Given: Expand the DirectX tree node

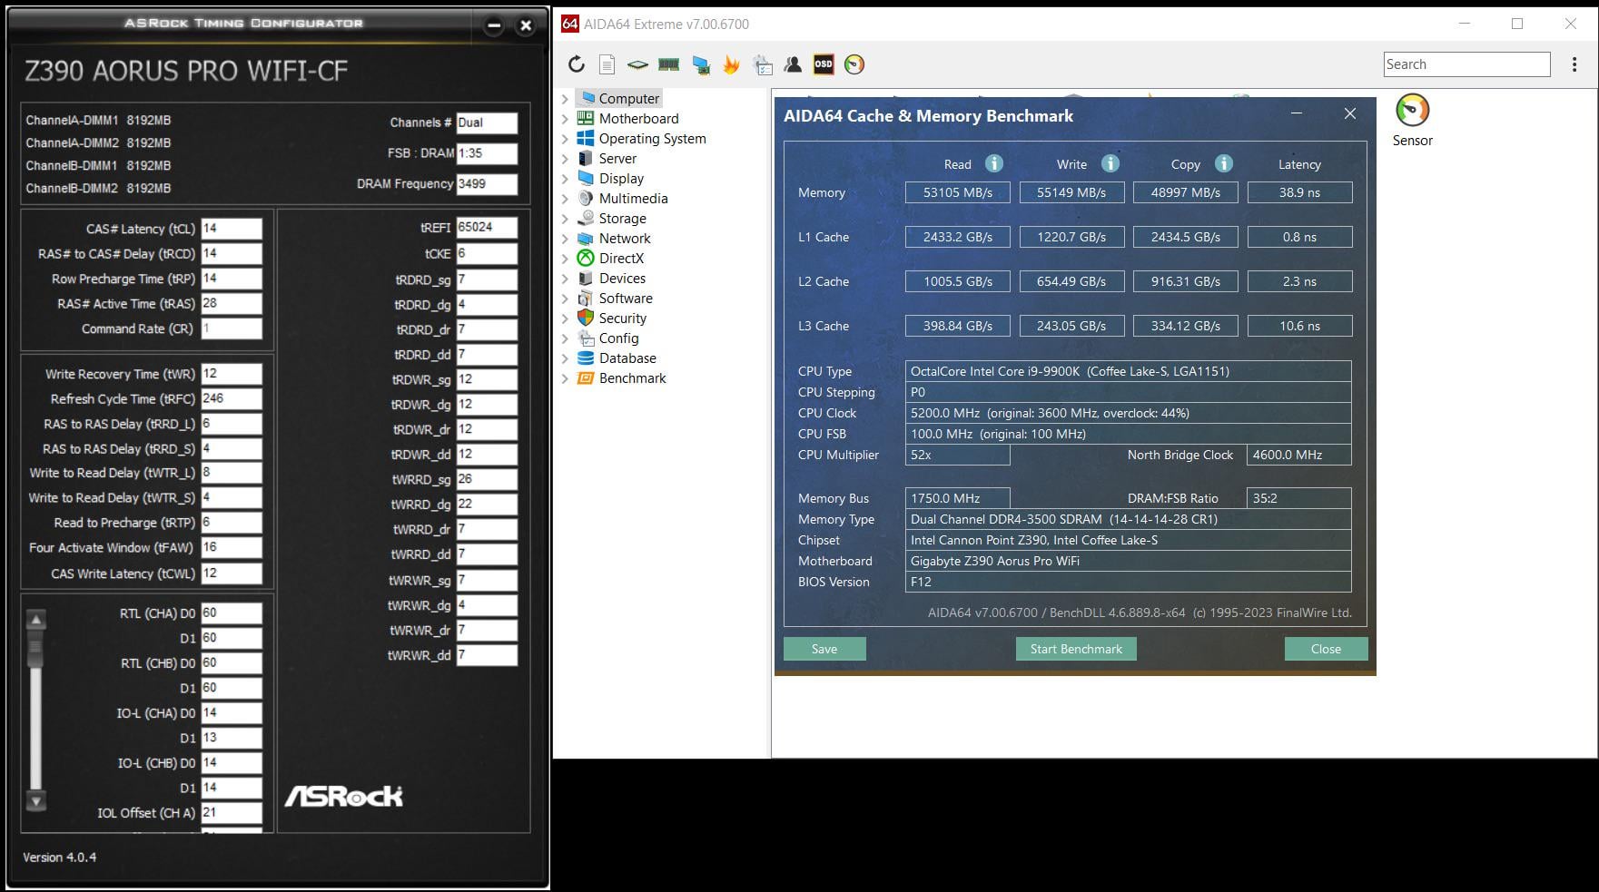Looking at the screenshot, I should point(565,259).
